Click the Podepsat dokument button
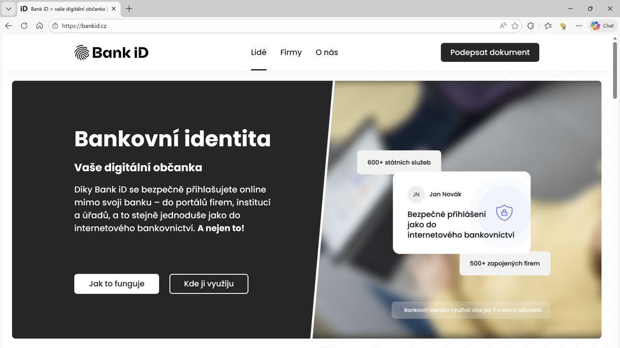Screen dimensions: 620x348 pos(490,52)
